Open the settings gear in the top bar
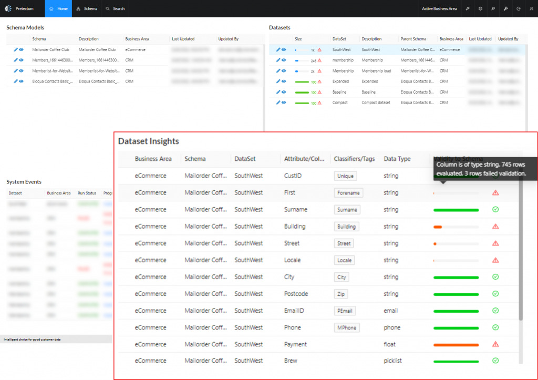This screenshot has height=380, width=538. pos(480,9)
